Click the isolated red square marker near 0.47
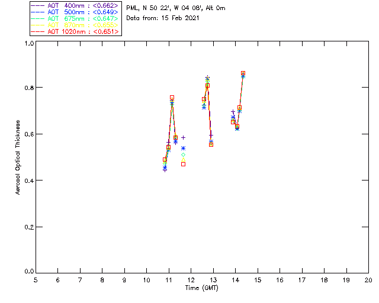379x303 pixels. [183, 165]
